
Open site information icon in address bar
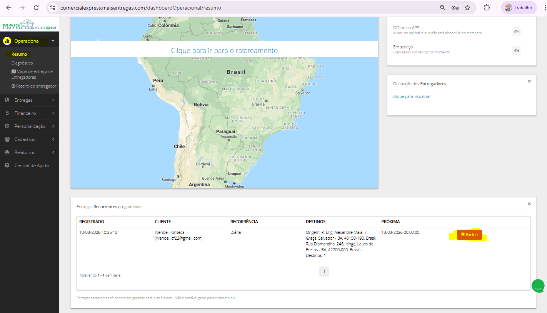pyautogui.click(x=53, y=8)
